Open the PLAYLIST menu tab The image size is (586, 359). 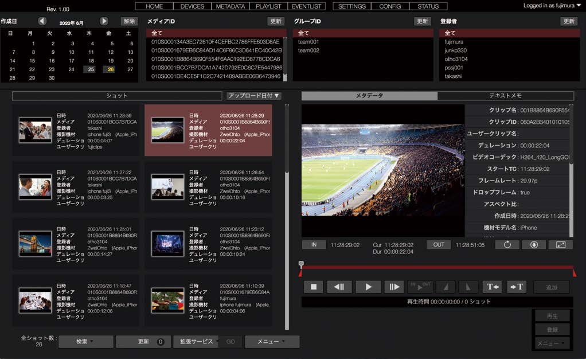268,6
